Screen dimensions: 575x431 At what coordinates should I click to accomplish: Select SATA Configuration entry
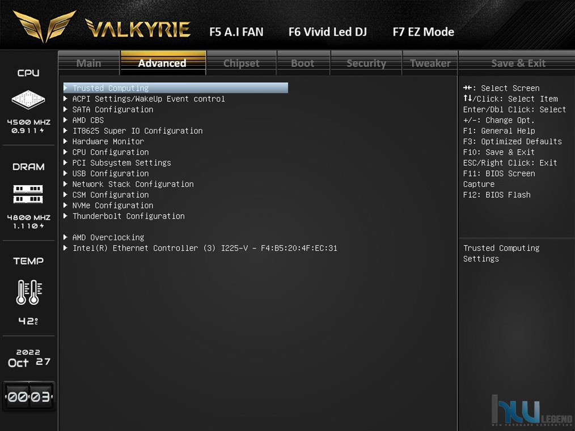click(113, 109)
